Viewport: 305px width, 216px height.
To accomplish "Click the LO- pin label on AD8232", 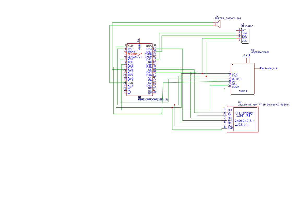I will click(234, 81).
